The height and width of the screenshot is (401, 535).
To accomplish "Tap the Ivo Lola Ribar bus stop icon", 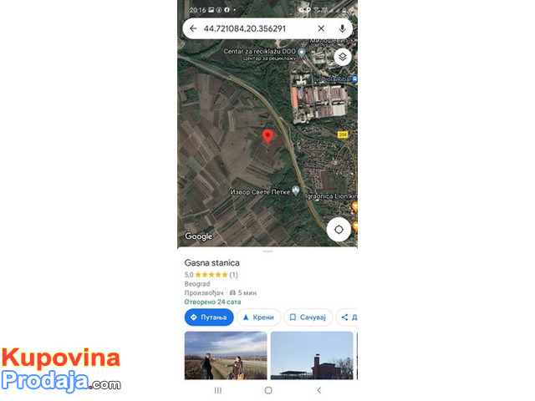I will pos(354,79).
